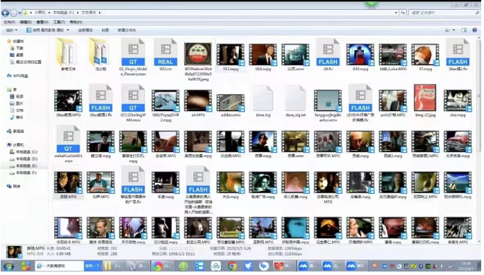Select the 013.mpg video thumbnail
The height and width of the screenshot is (275, 484).
tap(231, 55)
